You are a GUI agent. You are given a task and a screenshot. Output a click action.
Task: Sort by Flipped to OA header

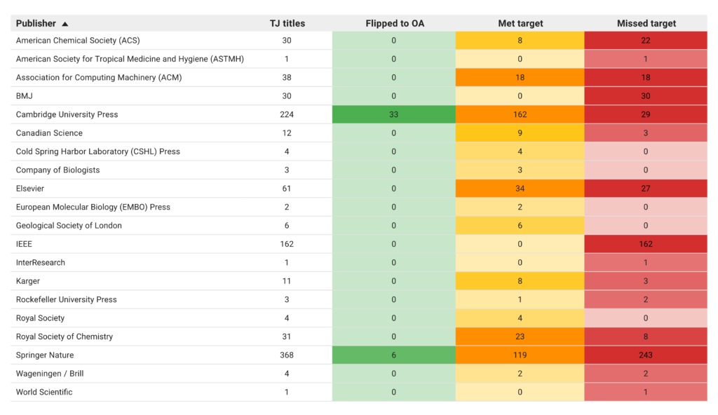[395, 23]
